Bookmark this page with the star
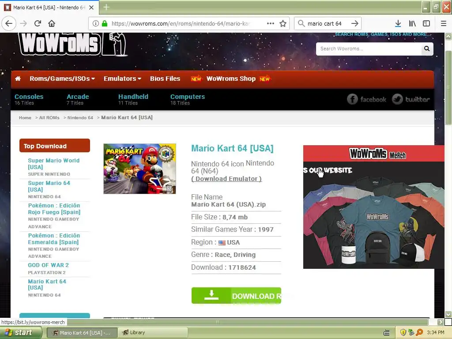This screenshot has width=452, height=339. tap(283, 23)
